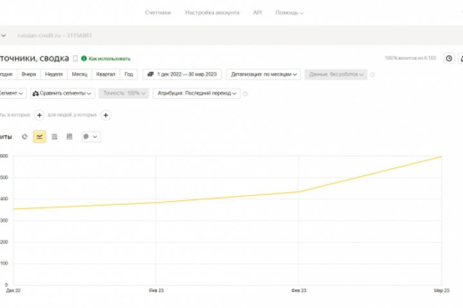The height and width of the screenshot is (308, 463).
Task: Switch to the pie chart view icon
Action: point(24,137)
